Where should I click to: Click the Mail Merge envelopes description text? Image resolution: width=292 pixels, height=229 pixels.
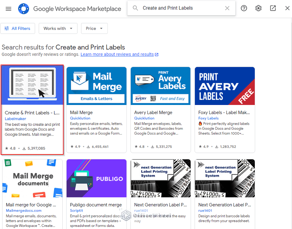point(159,129)
